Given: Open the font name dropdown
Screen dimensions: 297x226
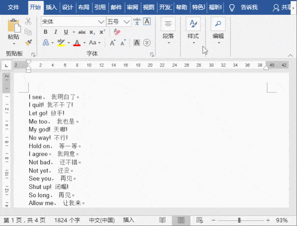Looking at the screenshot, I should (101, 22).
